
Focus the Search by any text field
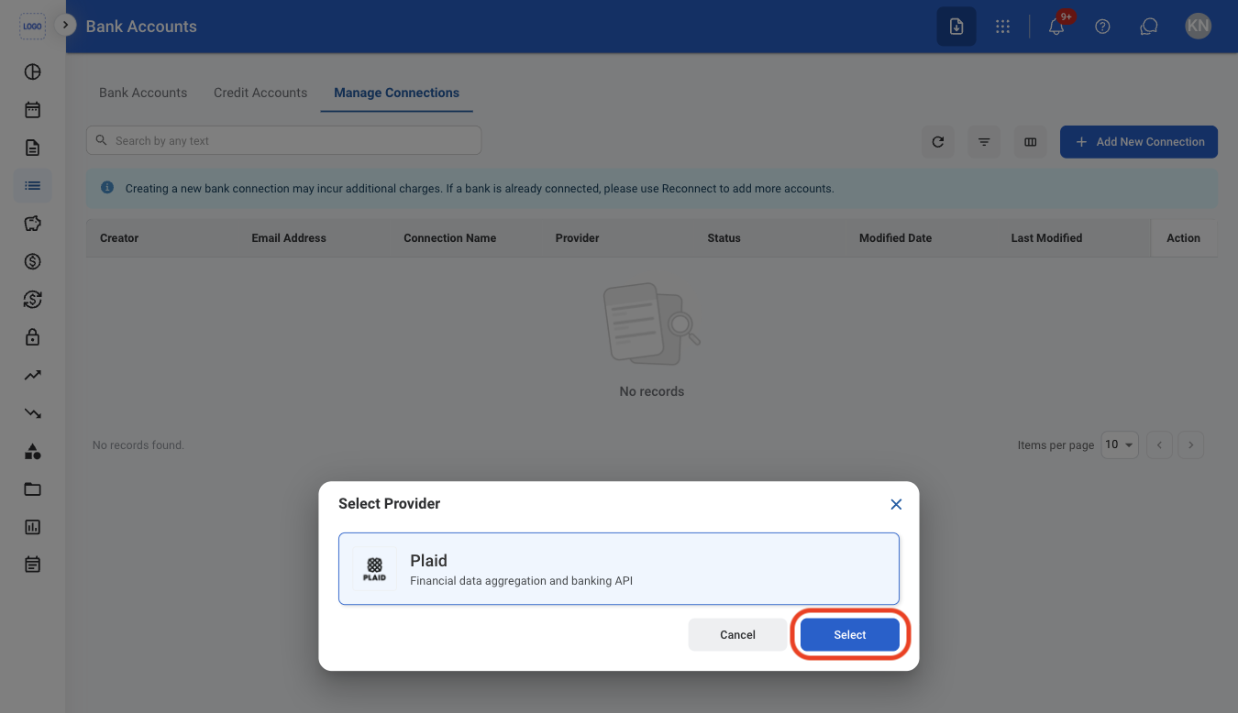tap(283, 140)
